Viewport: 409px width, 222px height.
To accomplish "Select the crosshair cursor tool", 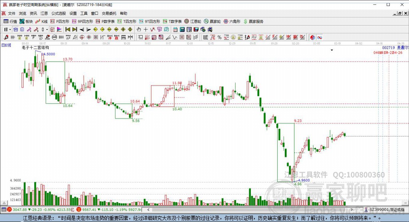I will (145, 30).
